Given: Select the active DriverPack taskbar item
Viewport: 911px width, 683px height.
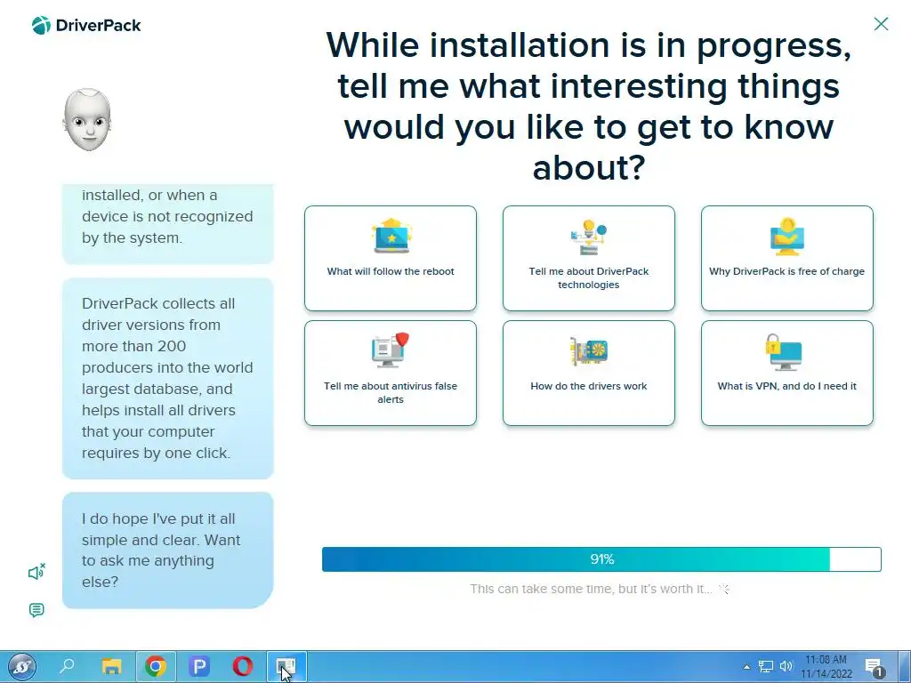Looking at the screenshot, I should [x=286, y=666].
